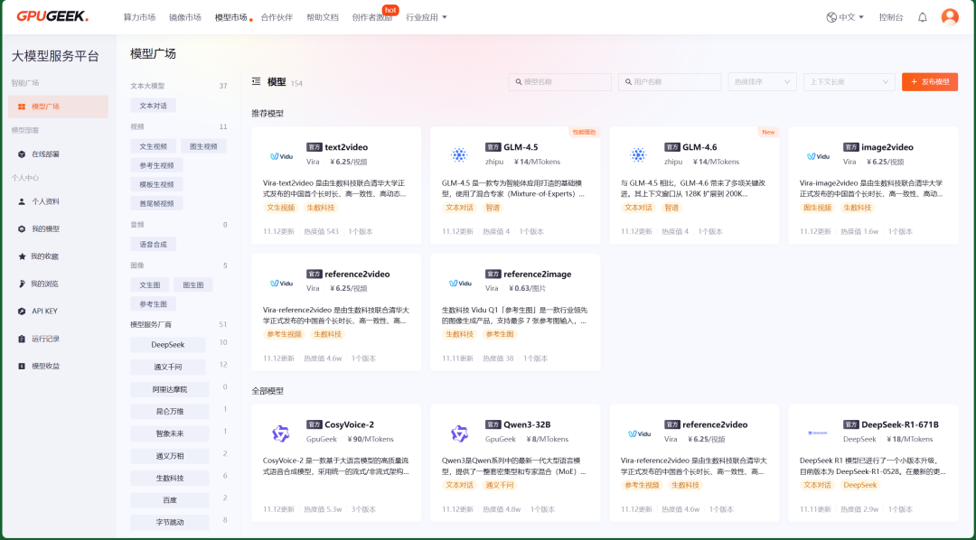Open the user avatar menu
976x540 pixels.
pyautogui.click(x=950, y=15)
